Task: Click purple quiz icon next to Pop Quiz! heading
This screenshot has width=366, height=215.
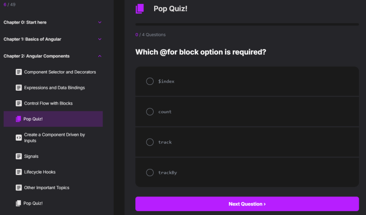Action: (140, 9)
